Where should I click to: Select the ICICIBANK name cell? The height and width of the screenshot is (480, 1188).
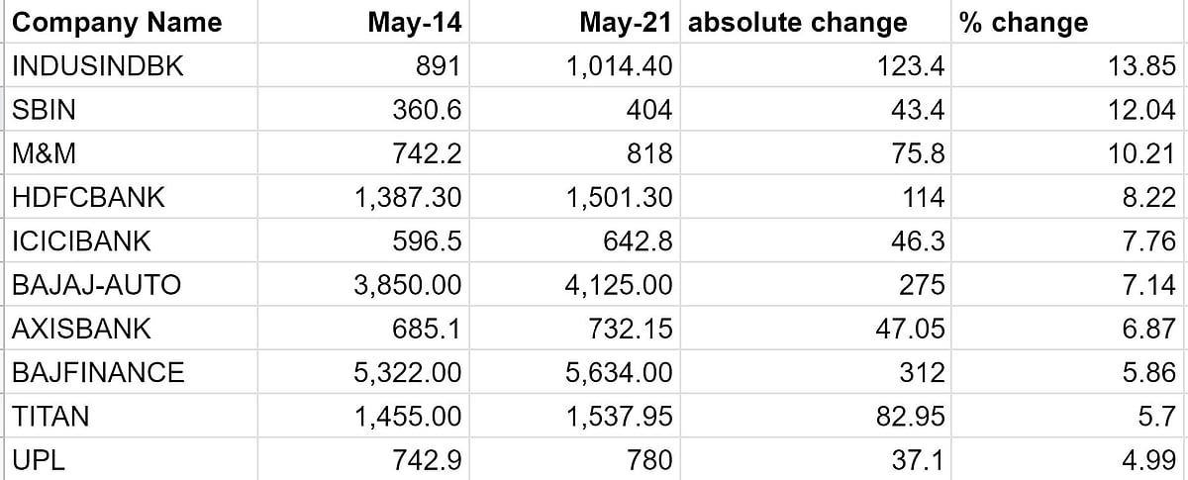point(83,241)
